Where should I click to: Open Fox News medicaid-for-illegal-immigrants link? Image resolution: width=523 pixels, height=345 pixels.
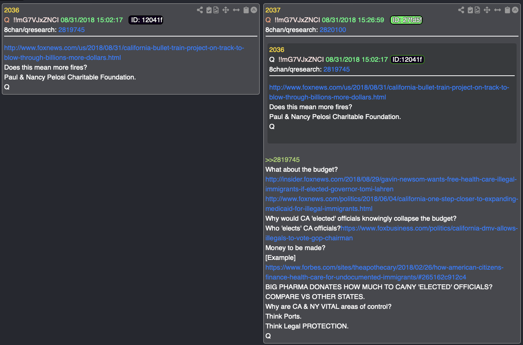click(392, 204)
